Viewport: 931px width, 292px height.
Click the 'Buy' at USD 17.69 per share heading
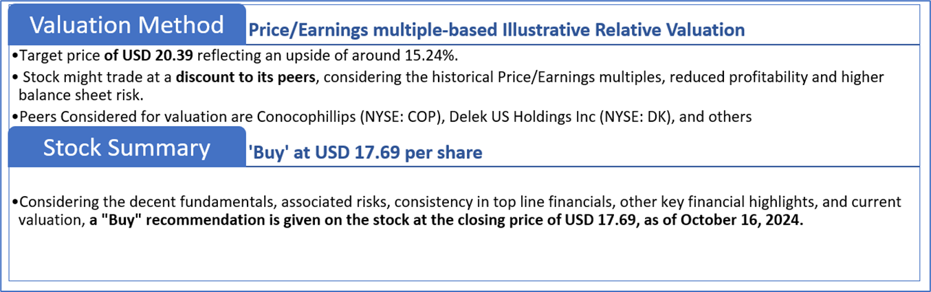click(364, 152)
